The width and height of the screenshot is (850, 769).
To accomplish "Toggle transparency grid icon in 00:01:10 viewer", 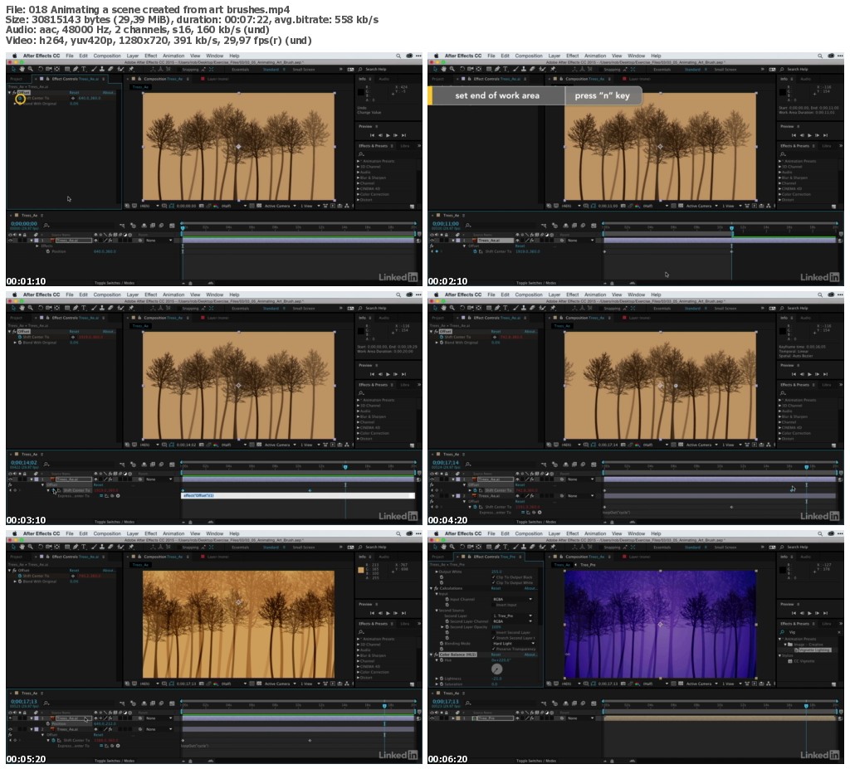I will click(259, 206).
